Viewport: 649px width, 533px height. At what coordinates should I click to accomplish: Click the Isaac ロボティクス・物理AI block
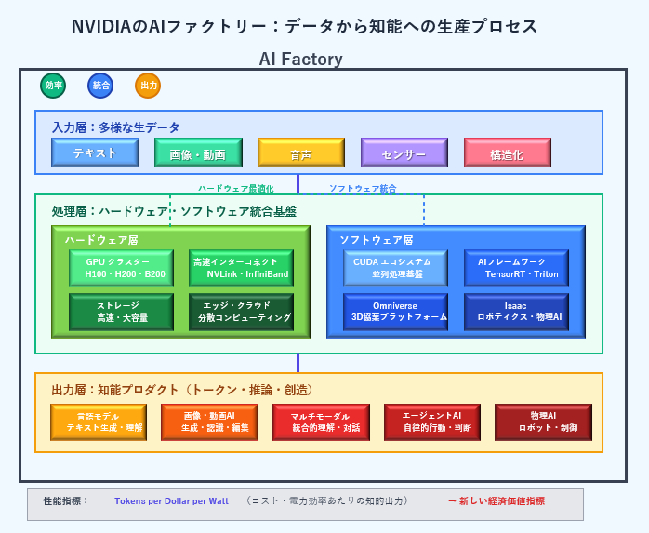point(517,312)
